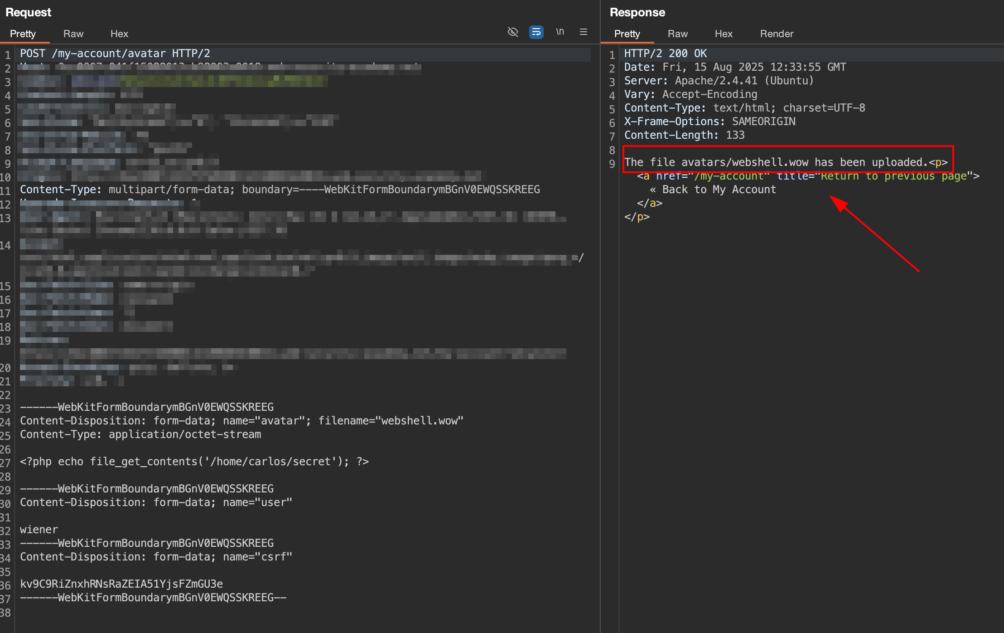This screenshot has height=633, width=1004.
Task: Switch to the Response Hex tab
Action: pyautogui.click(x=724, y=34)
